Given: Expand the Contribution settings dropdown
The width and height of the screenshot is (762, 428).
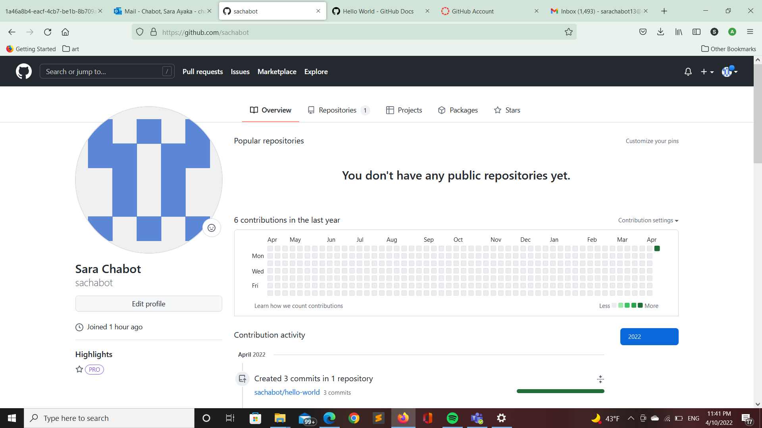Looking at the screenshot, I should pos(648,220).
